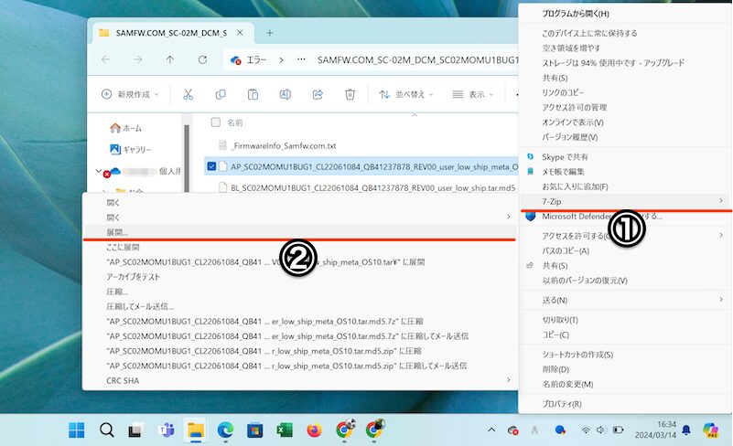Click the Share icon in toolbar
The width and height of the screenshot is (733, 446).
pos(318,94)
